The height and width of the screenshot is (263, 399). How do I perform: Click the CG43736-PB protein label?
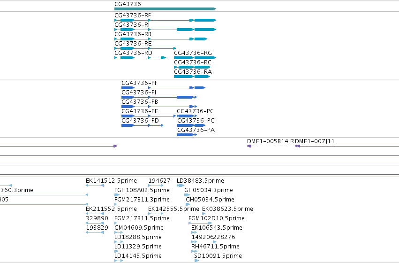point(140,102)
